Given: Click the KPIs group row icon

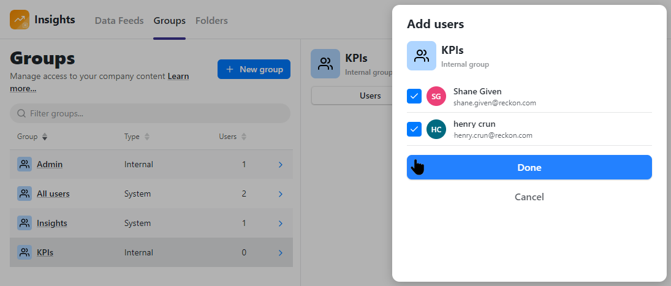Looking at the screenshot, I should pyautogui.click(x=25, y=253).
